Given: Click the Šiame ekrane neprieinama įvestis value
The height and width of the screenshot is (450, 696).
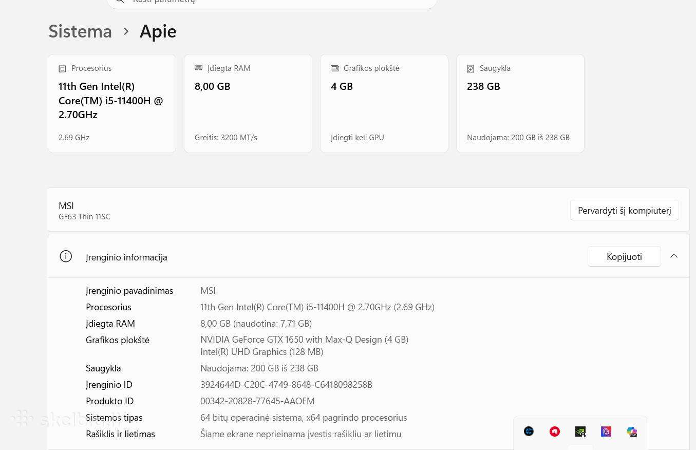Looking at the screenshot, I should pos(301,434).
